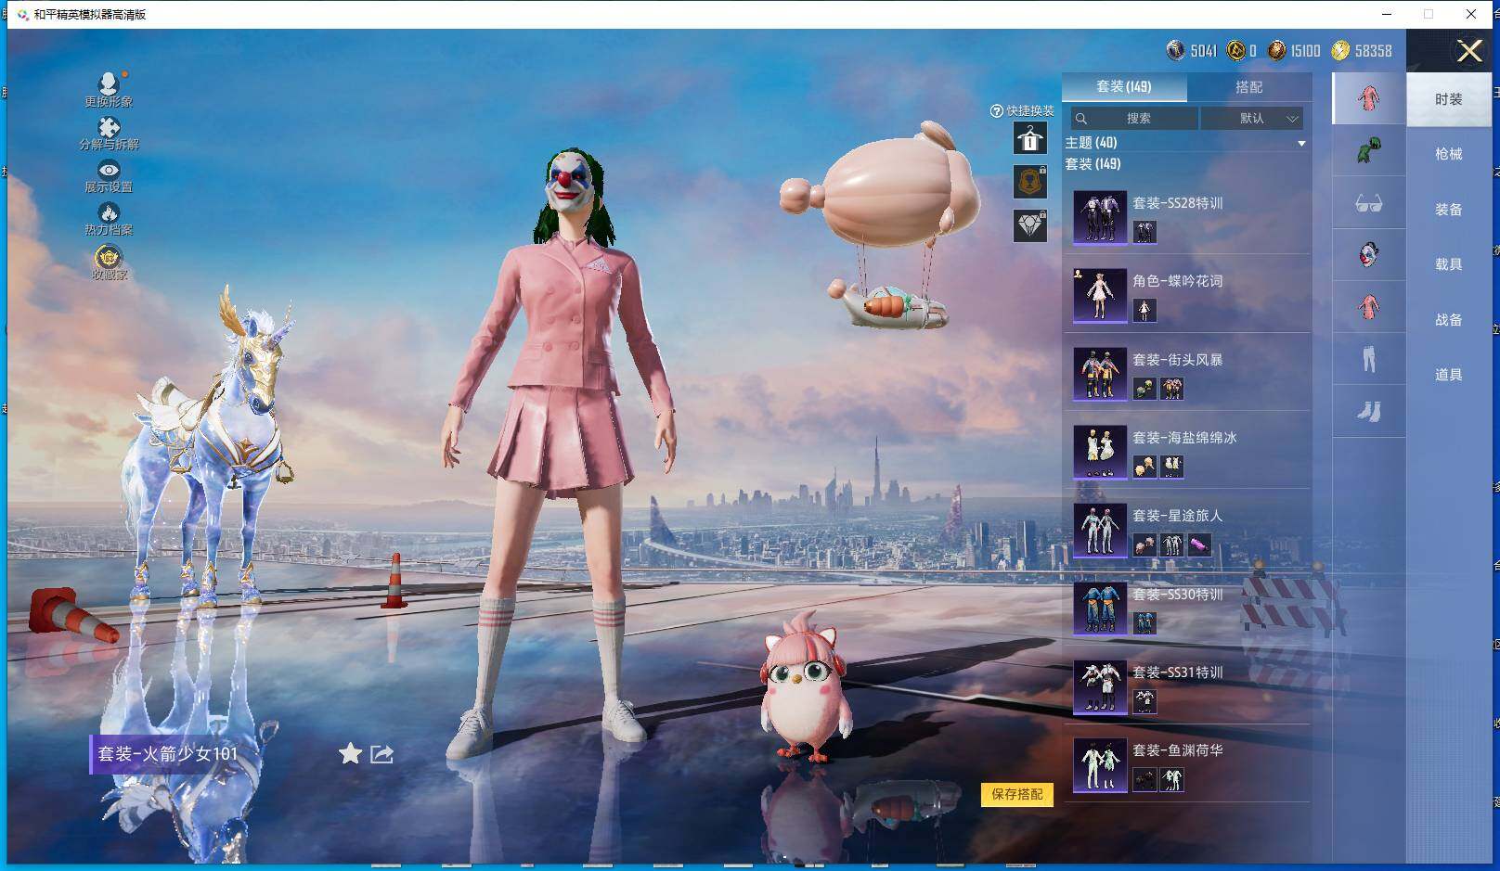Screen dimensions: 1500x871
Task: Click the 套装-火箭少女101 outfit name label
Action: (168, 754)
